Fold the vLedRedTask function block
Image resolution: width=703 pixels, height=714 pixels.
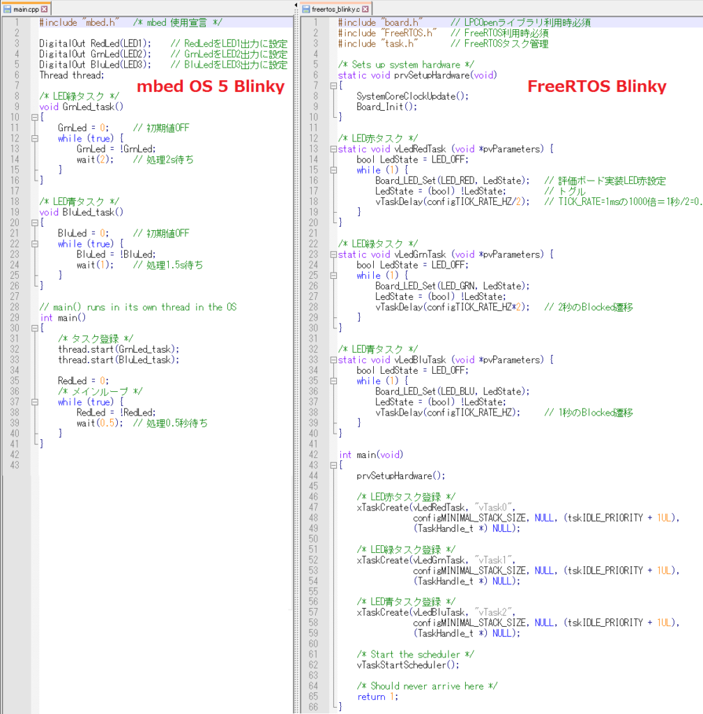(333, 149)
